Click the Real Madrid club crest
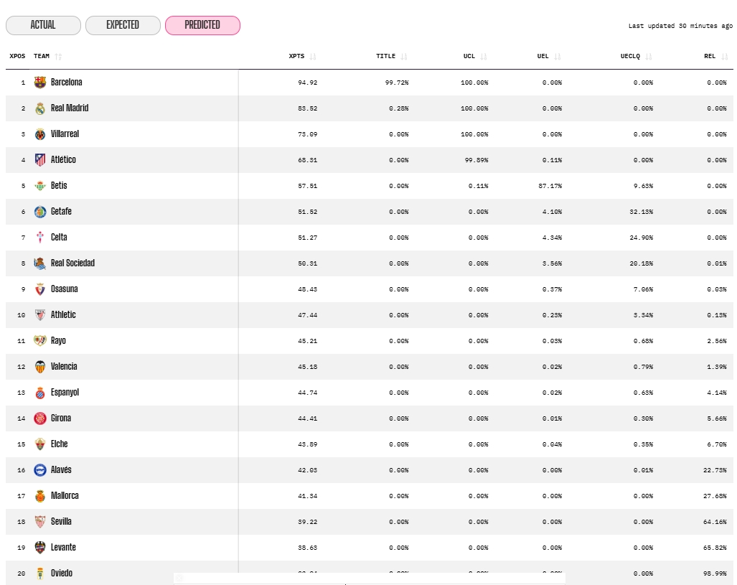 40,108
